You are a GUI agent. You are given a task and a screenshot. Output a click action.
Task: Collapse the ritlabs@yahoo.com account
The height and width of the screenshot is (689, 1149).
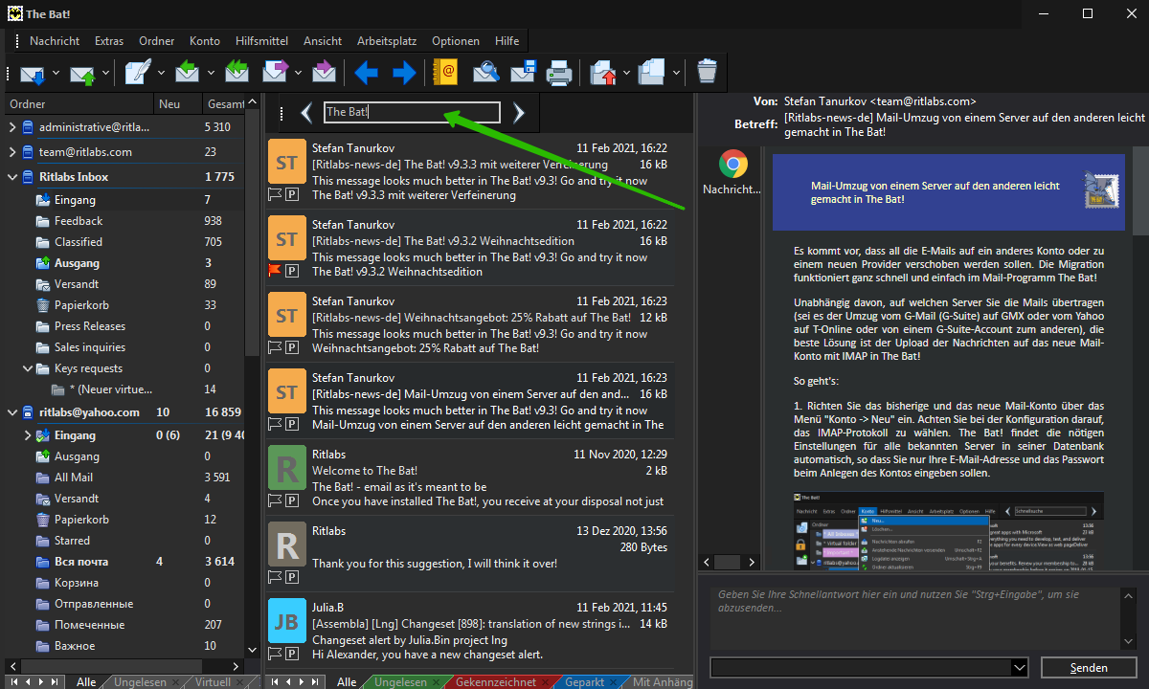[x=11, y=412]
